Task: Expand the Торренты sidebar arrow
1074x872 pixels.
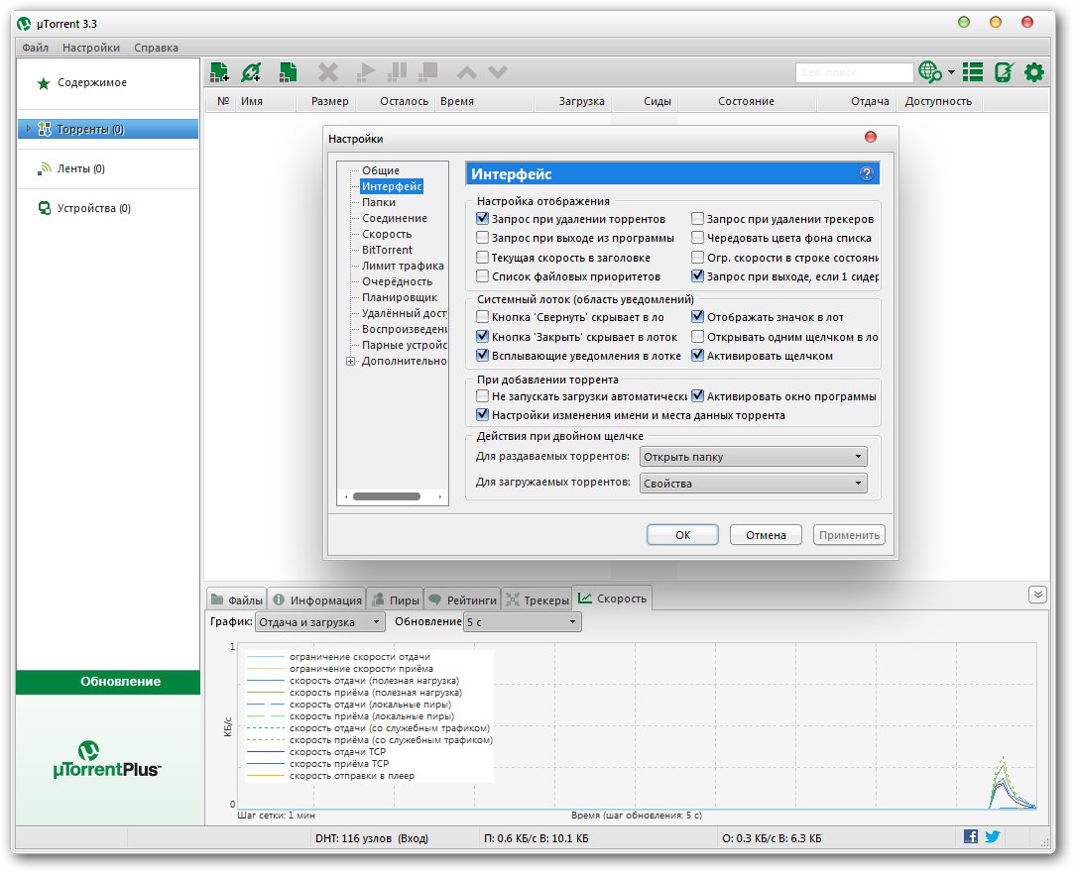Action: point(28,129)
